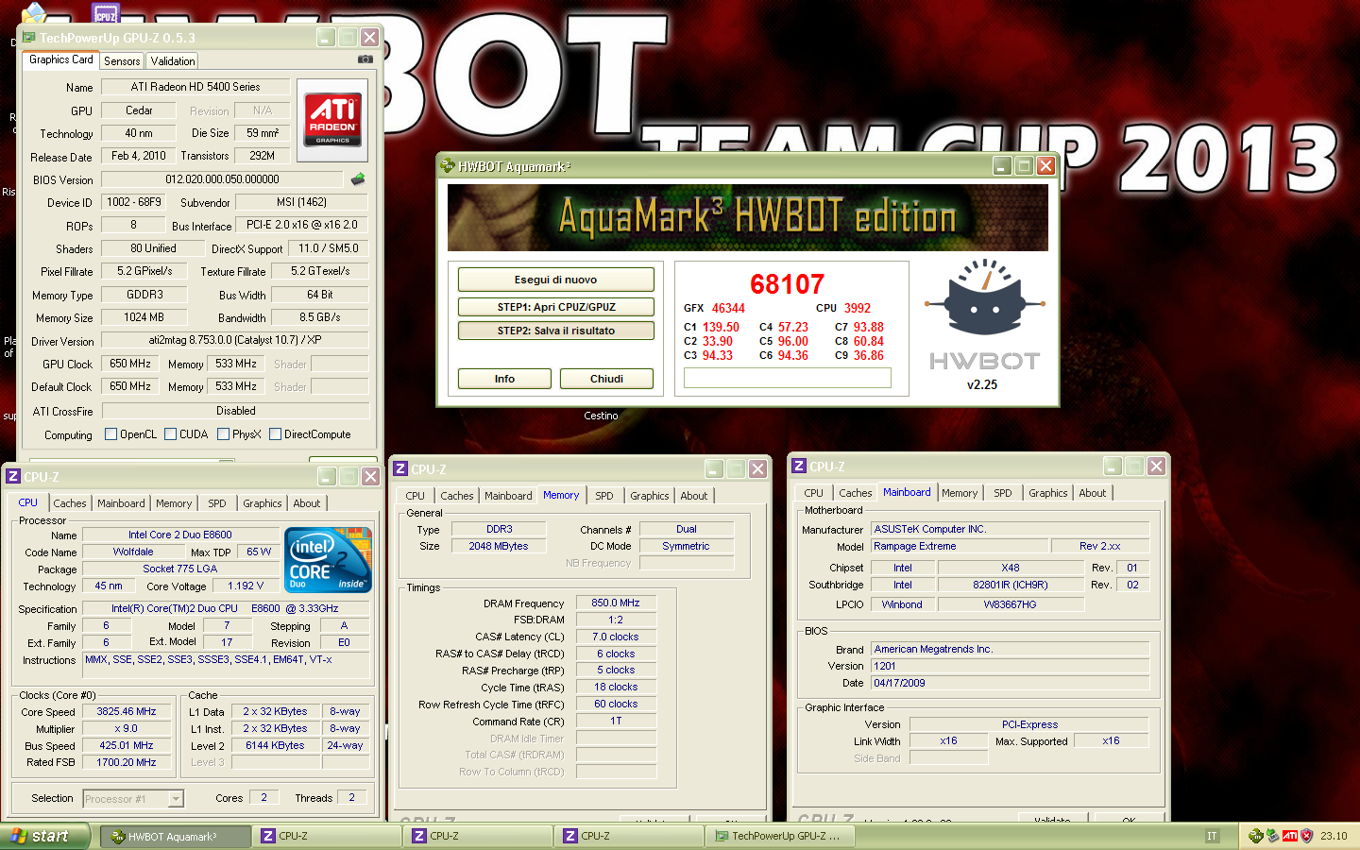This screenshot has height=850, width=1360.
Task: Click the save BIOS chip icon in GPU-Z
Action: pos(358,178)
